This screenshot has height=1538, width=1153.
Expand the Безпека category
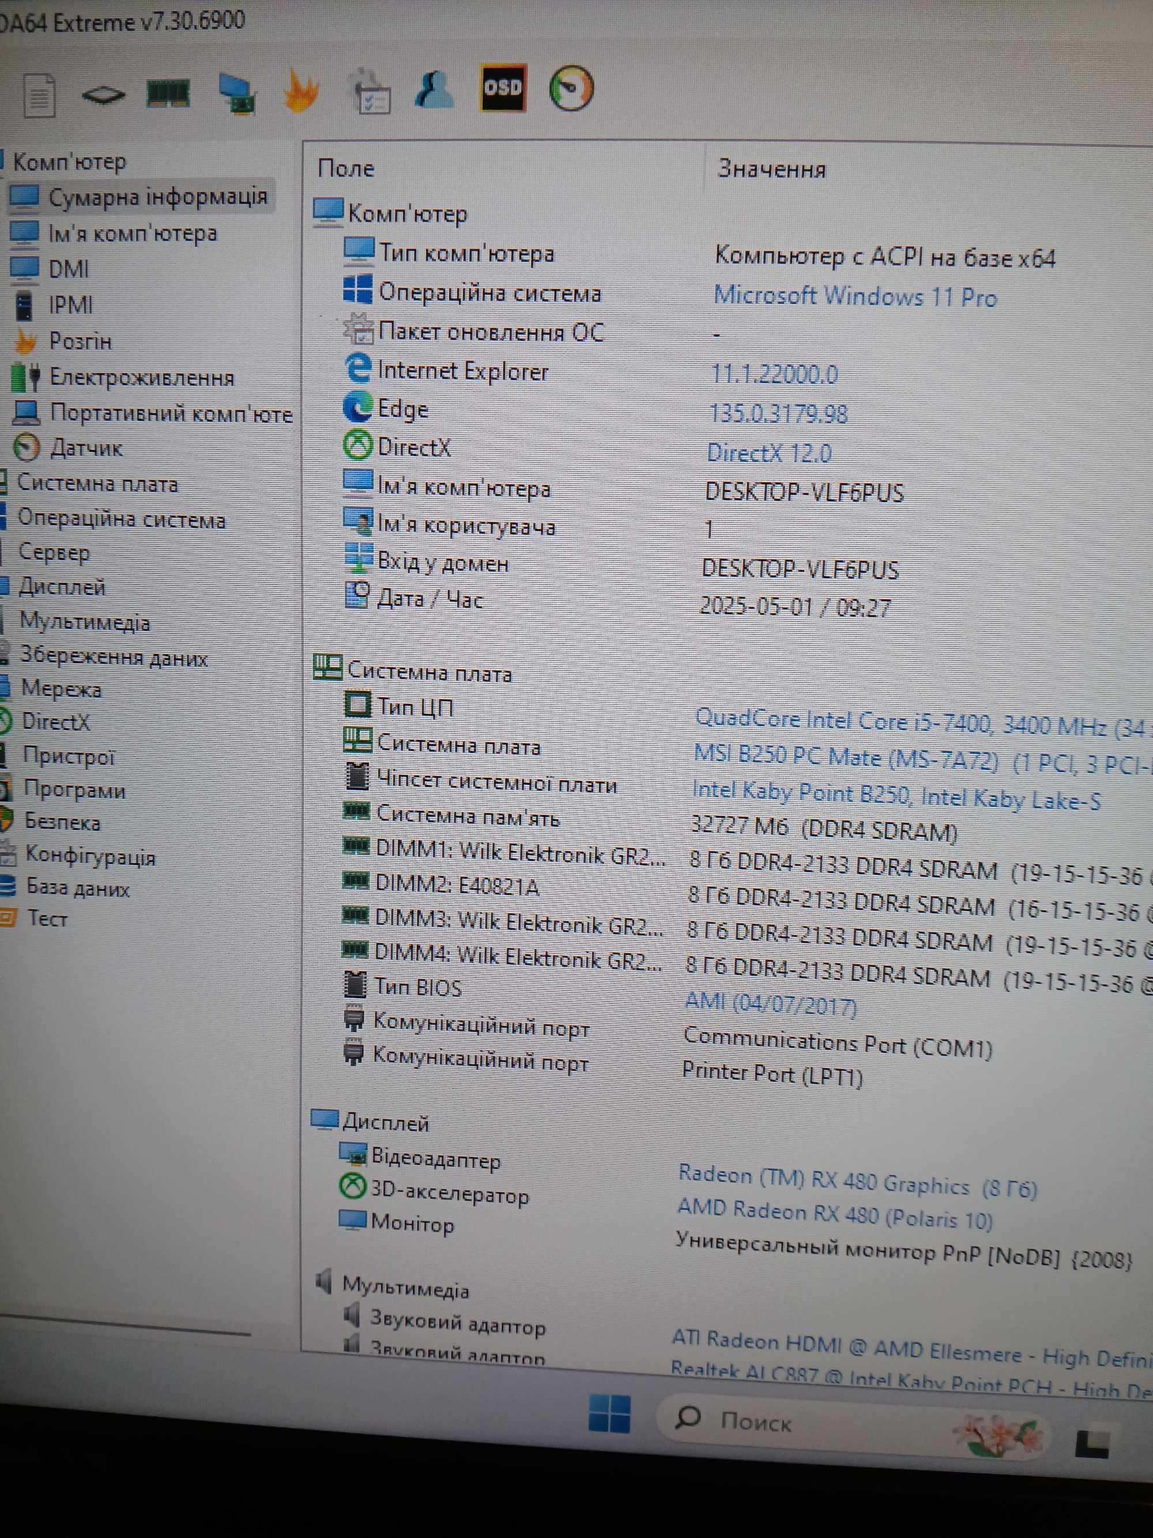pos(62,822)
